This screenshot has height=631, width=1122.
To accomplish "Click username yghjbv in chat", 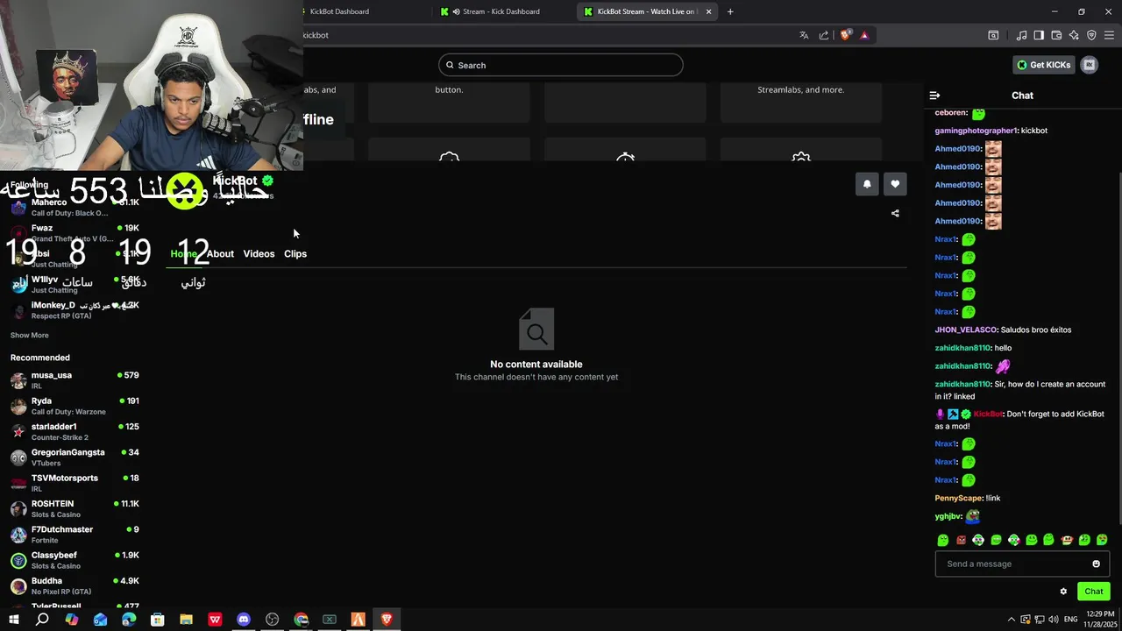I will pyautogui.click(x=948, y=516).
